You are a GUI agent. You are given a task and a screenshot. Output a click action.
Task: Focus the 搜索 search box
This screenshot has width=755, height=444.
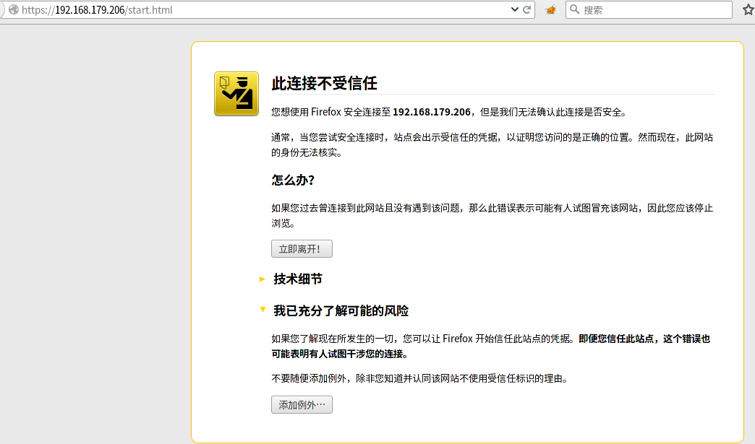[x=649, y=9]
